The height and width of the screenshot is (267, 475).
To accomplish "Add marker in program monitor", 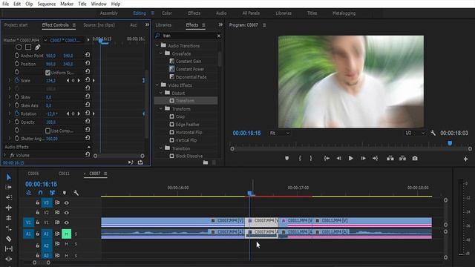I will 286,158.
